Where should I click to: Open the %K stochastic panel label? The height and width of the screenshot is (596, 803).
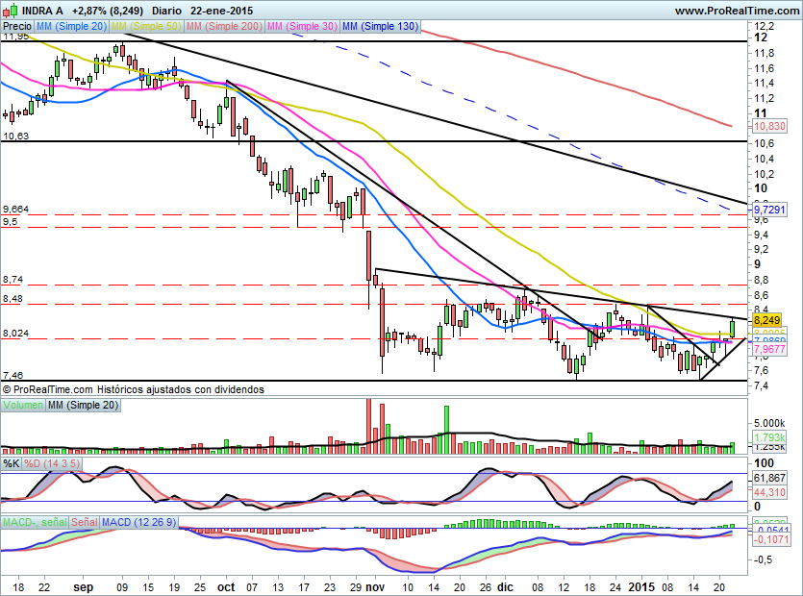pos(11,464)
